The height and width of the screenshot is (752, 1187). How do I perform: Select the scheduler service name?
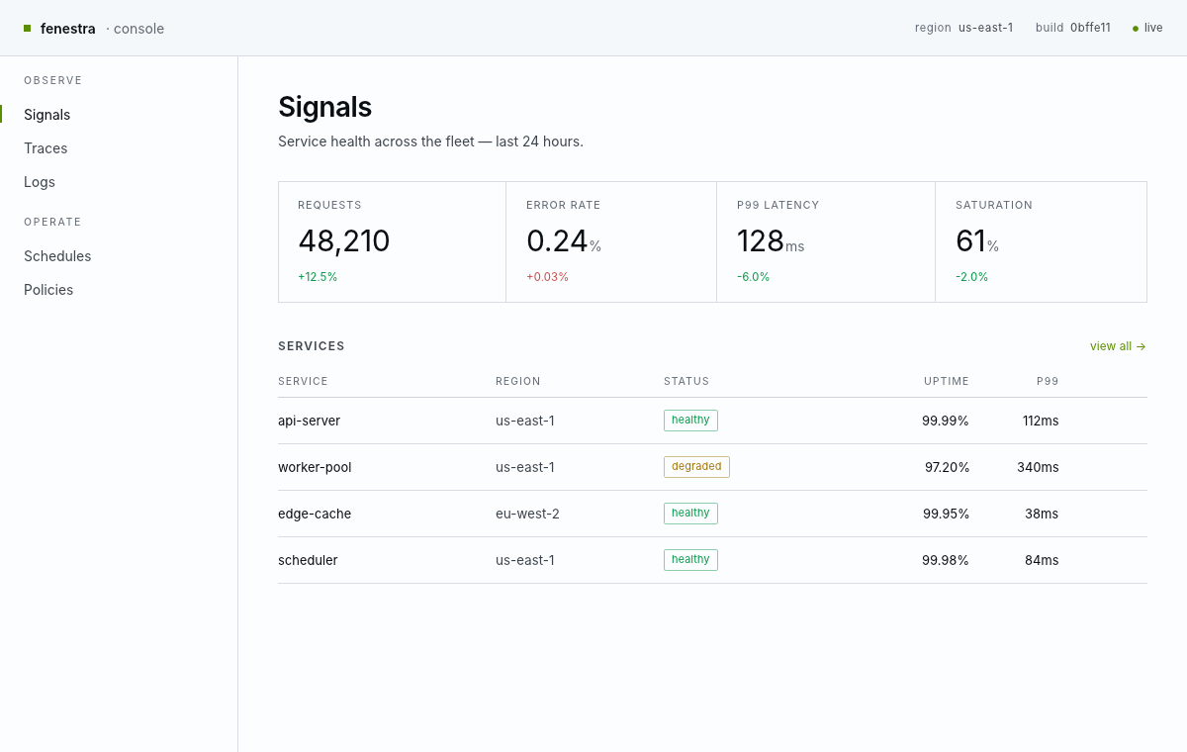point(308,560)
